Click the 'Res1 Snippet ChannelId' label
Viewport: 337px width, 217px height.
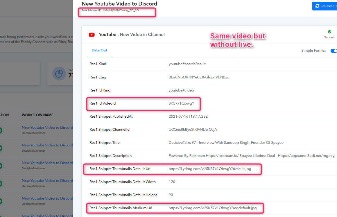pyautogui.click(x=110, y=130)
